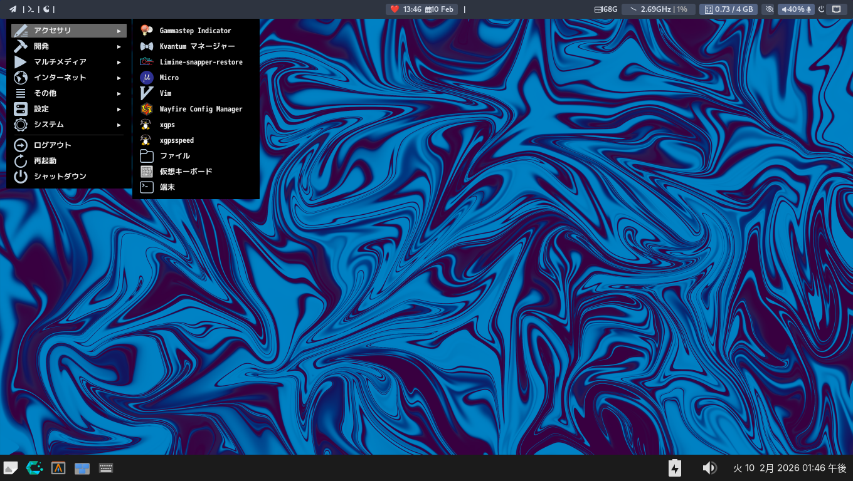Expand the アクセサリ submenu arrow
The height and width of the screenshot is (481, 853).
pyautogui.click(x=119, y=31)
